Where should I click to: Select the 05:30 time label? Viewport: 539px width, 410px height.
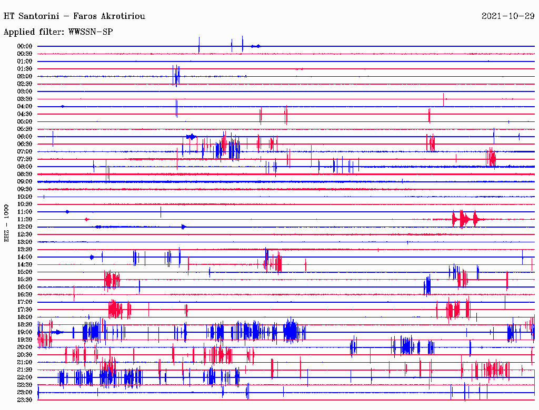[x=25, y=129]
